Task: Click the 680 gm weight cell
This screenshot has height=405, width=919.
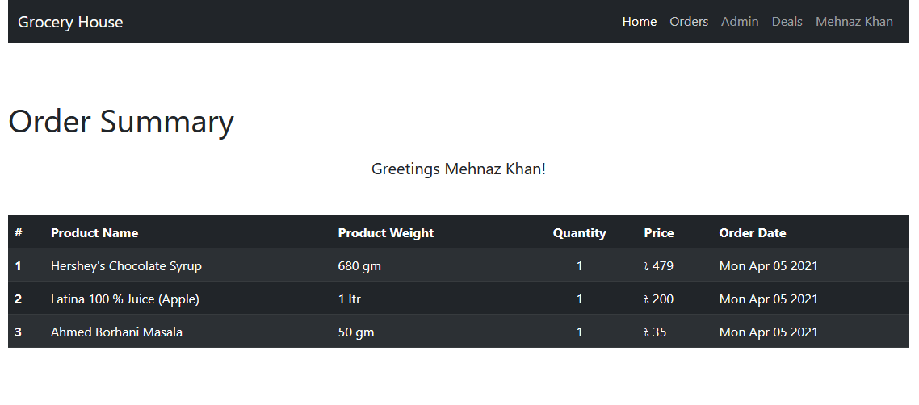Action: point(359,266)
